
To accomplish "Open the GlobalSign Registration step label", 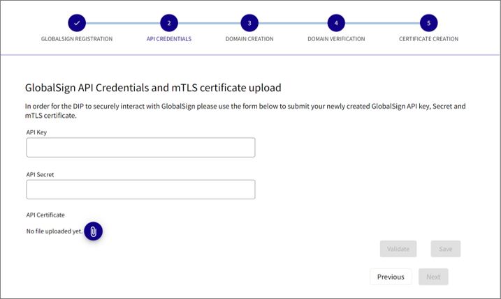I will click(77, 39).
